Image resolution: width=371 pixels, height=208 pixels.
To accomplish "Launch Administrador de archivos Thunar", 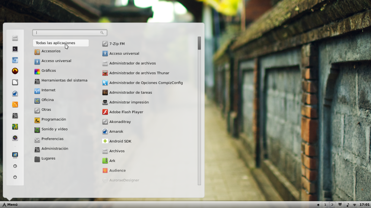I will (136, 73).
